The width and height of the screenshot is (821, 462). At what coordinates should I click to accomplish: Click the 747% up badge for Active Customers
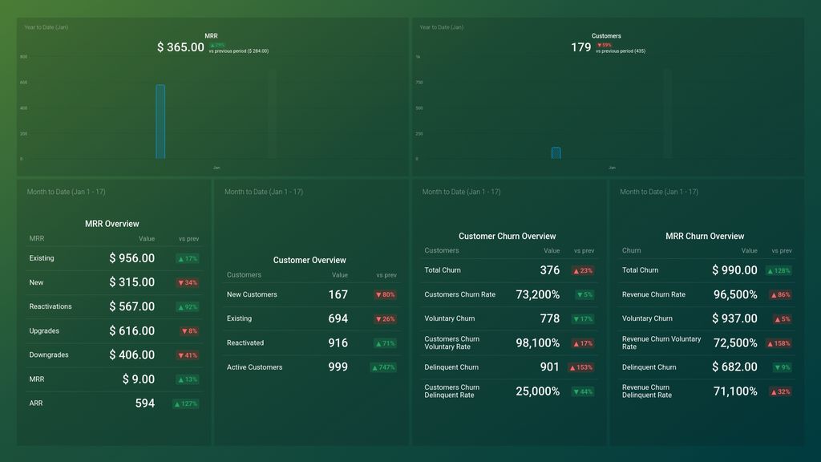pyautogui.click(x=383, y=367)
